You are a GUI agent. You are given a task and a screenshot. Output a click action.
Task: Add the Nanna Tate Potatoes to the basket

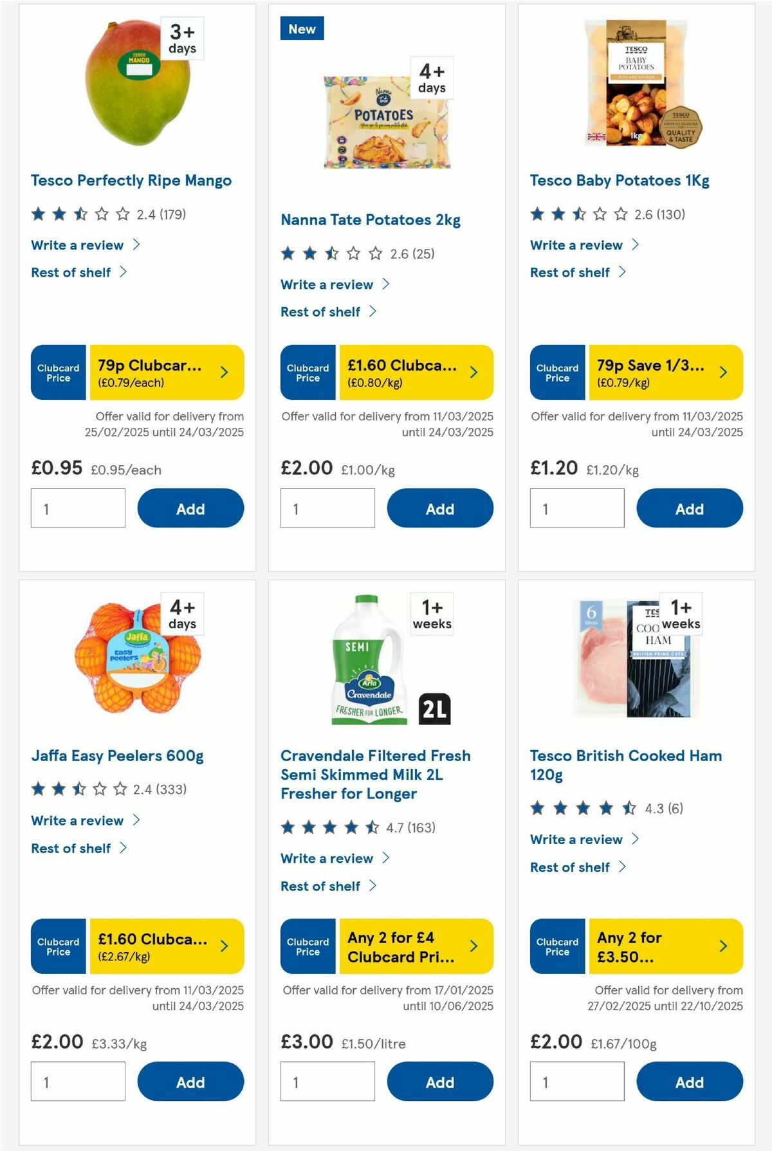tap(440, 508)
